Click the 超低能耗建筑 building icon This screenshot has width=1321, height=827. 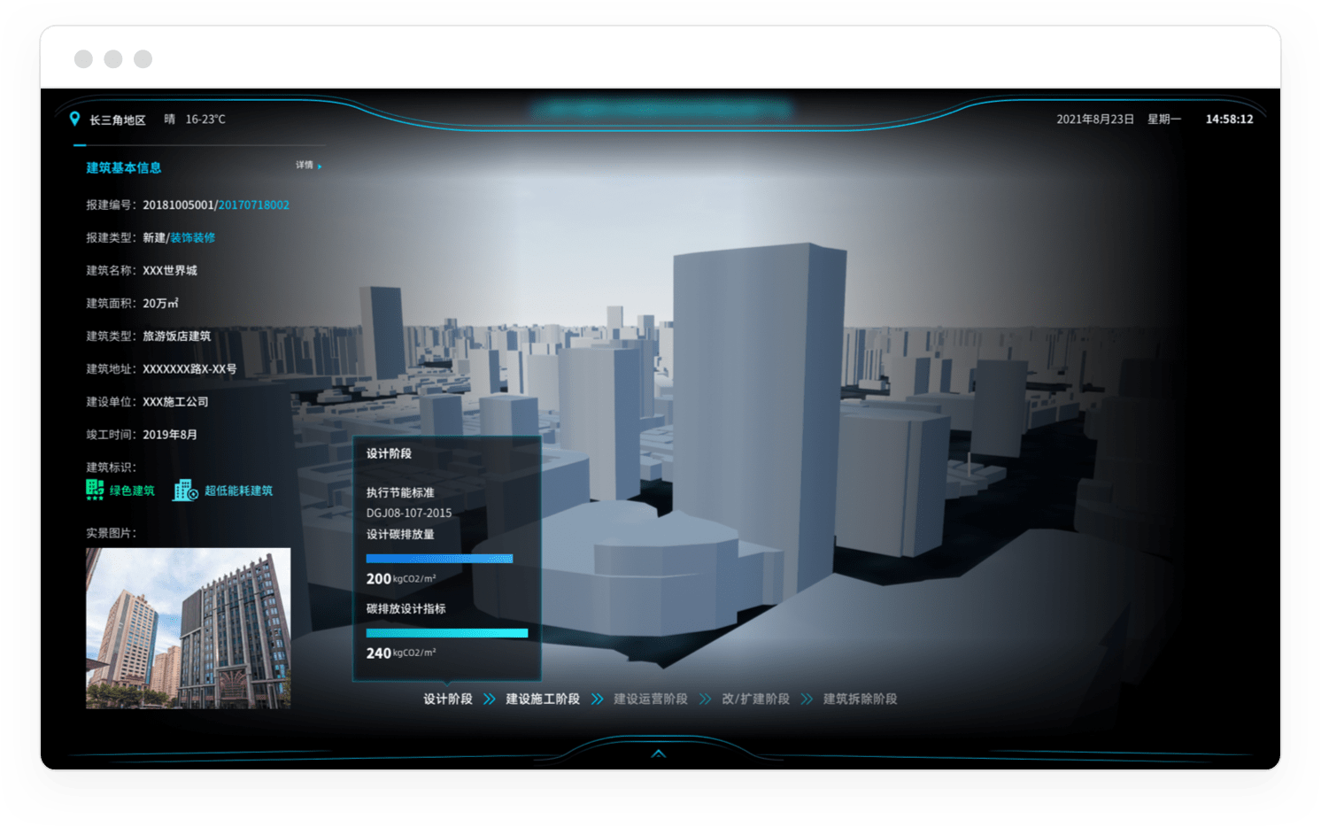point(185,490)
